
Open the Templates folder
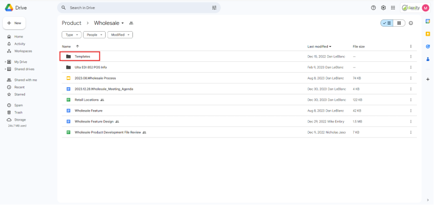pos(82,57)
